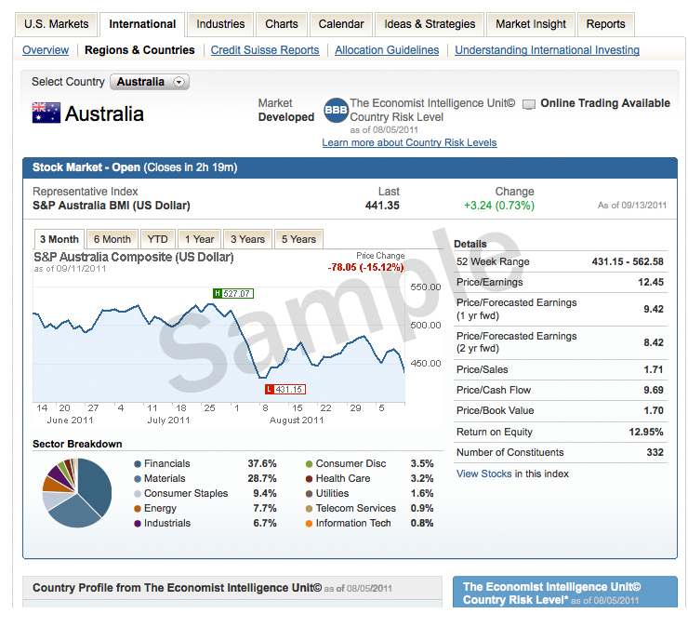688x627 pixels.
Task: Click the Economist Country Risk Level blue panel
Action: (565, 593)
